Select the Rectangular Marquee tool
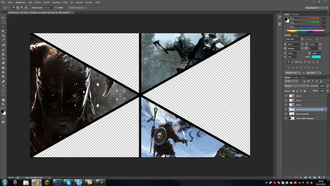Image resolution: width=330 pixels, height=186 pixels. 3,22
